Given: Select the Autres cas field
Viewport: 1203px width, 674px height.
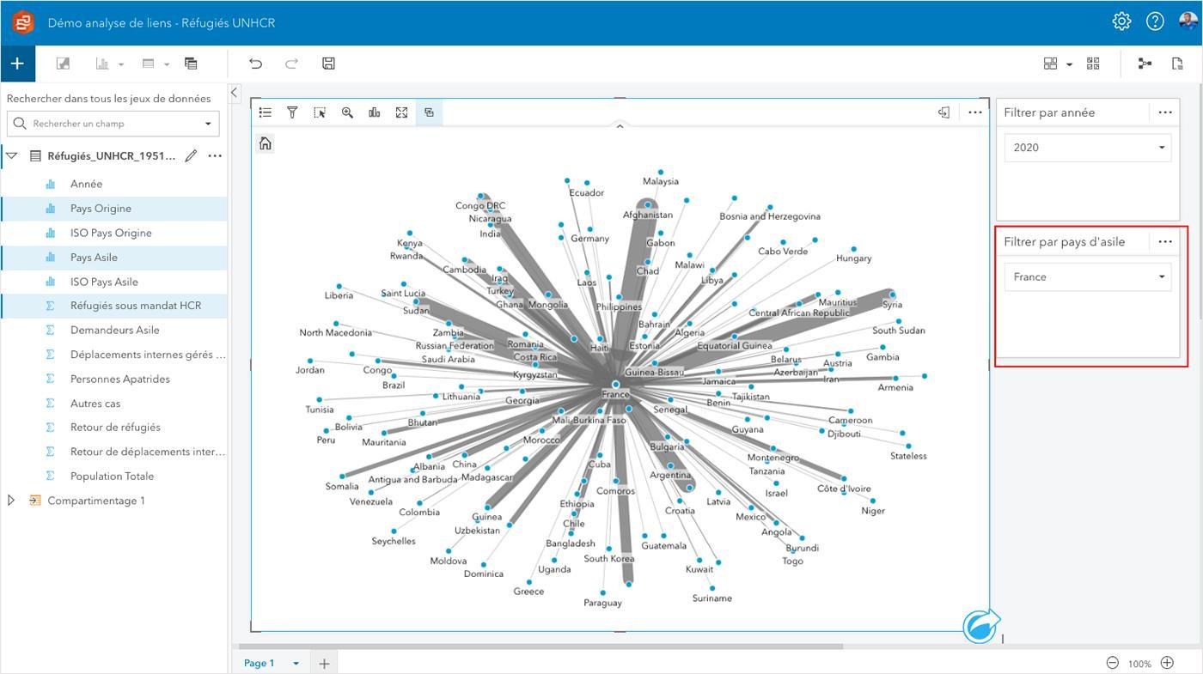Looking at the screenshot, I should (x=115, y=404).
